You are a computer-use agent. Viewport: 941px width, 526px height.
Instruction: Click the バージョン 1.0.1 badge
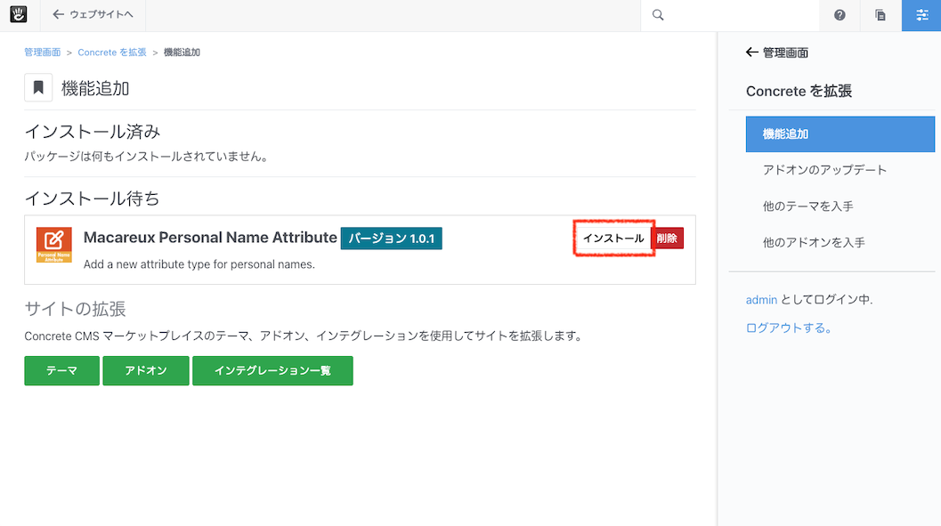pos(392,239)
